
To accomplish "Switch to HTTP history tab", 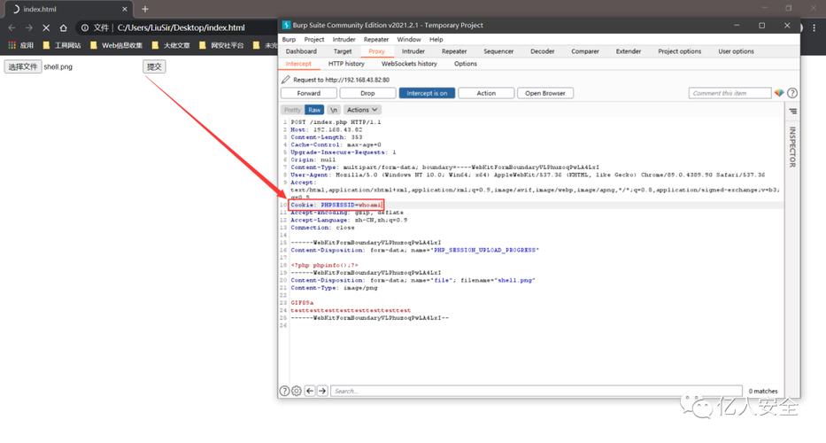I will tap(346, 64).
